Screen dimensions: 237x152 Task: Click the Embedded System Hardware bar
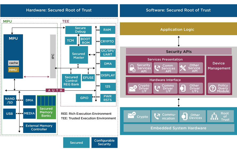pyautogui.click(x=178, y=128)
